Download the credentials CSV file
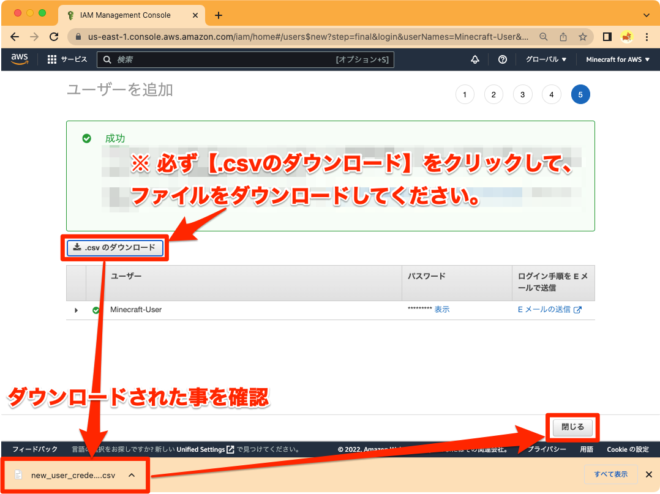 pos(114,247)
